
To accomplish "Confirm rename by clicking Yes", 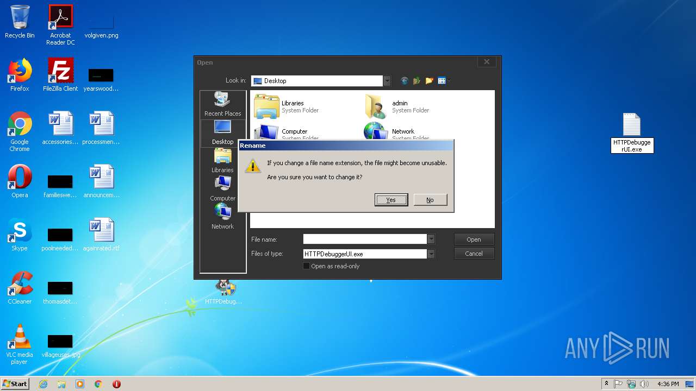I will (x=391, y=200).
